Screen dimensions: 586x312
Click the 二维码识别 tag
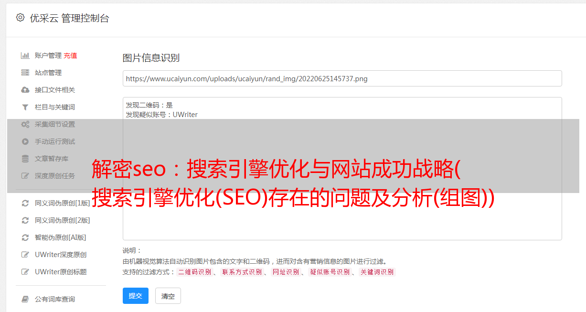coord(194,272)
